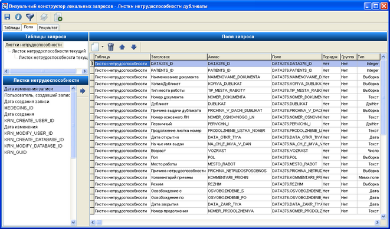Open the blue Info icon
Viewport: 390px width, 229px height.
point(18,17)
